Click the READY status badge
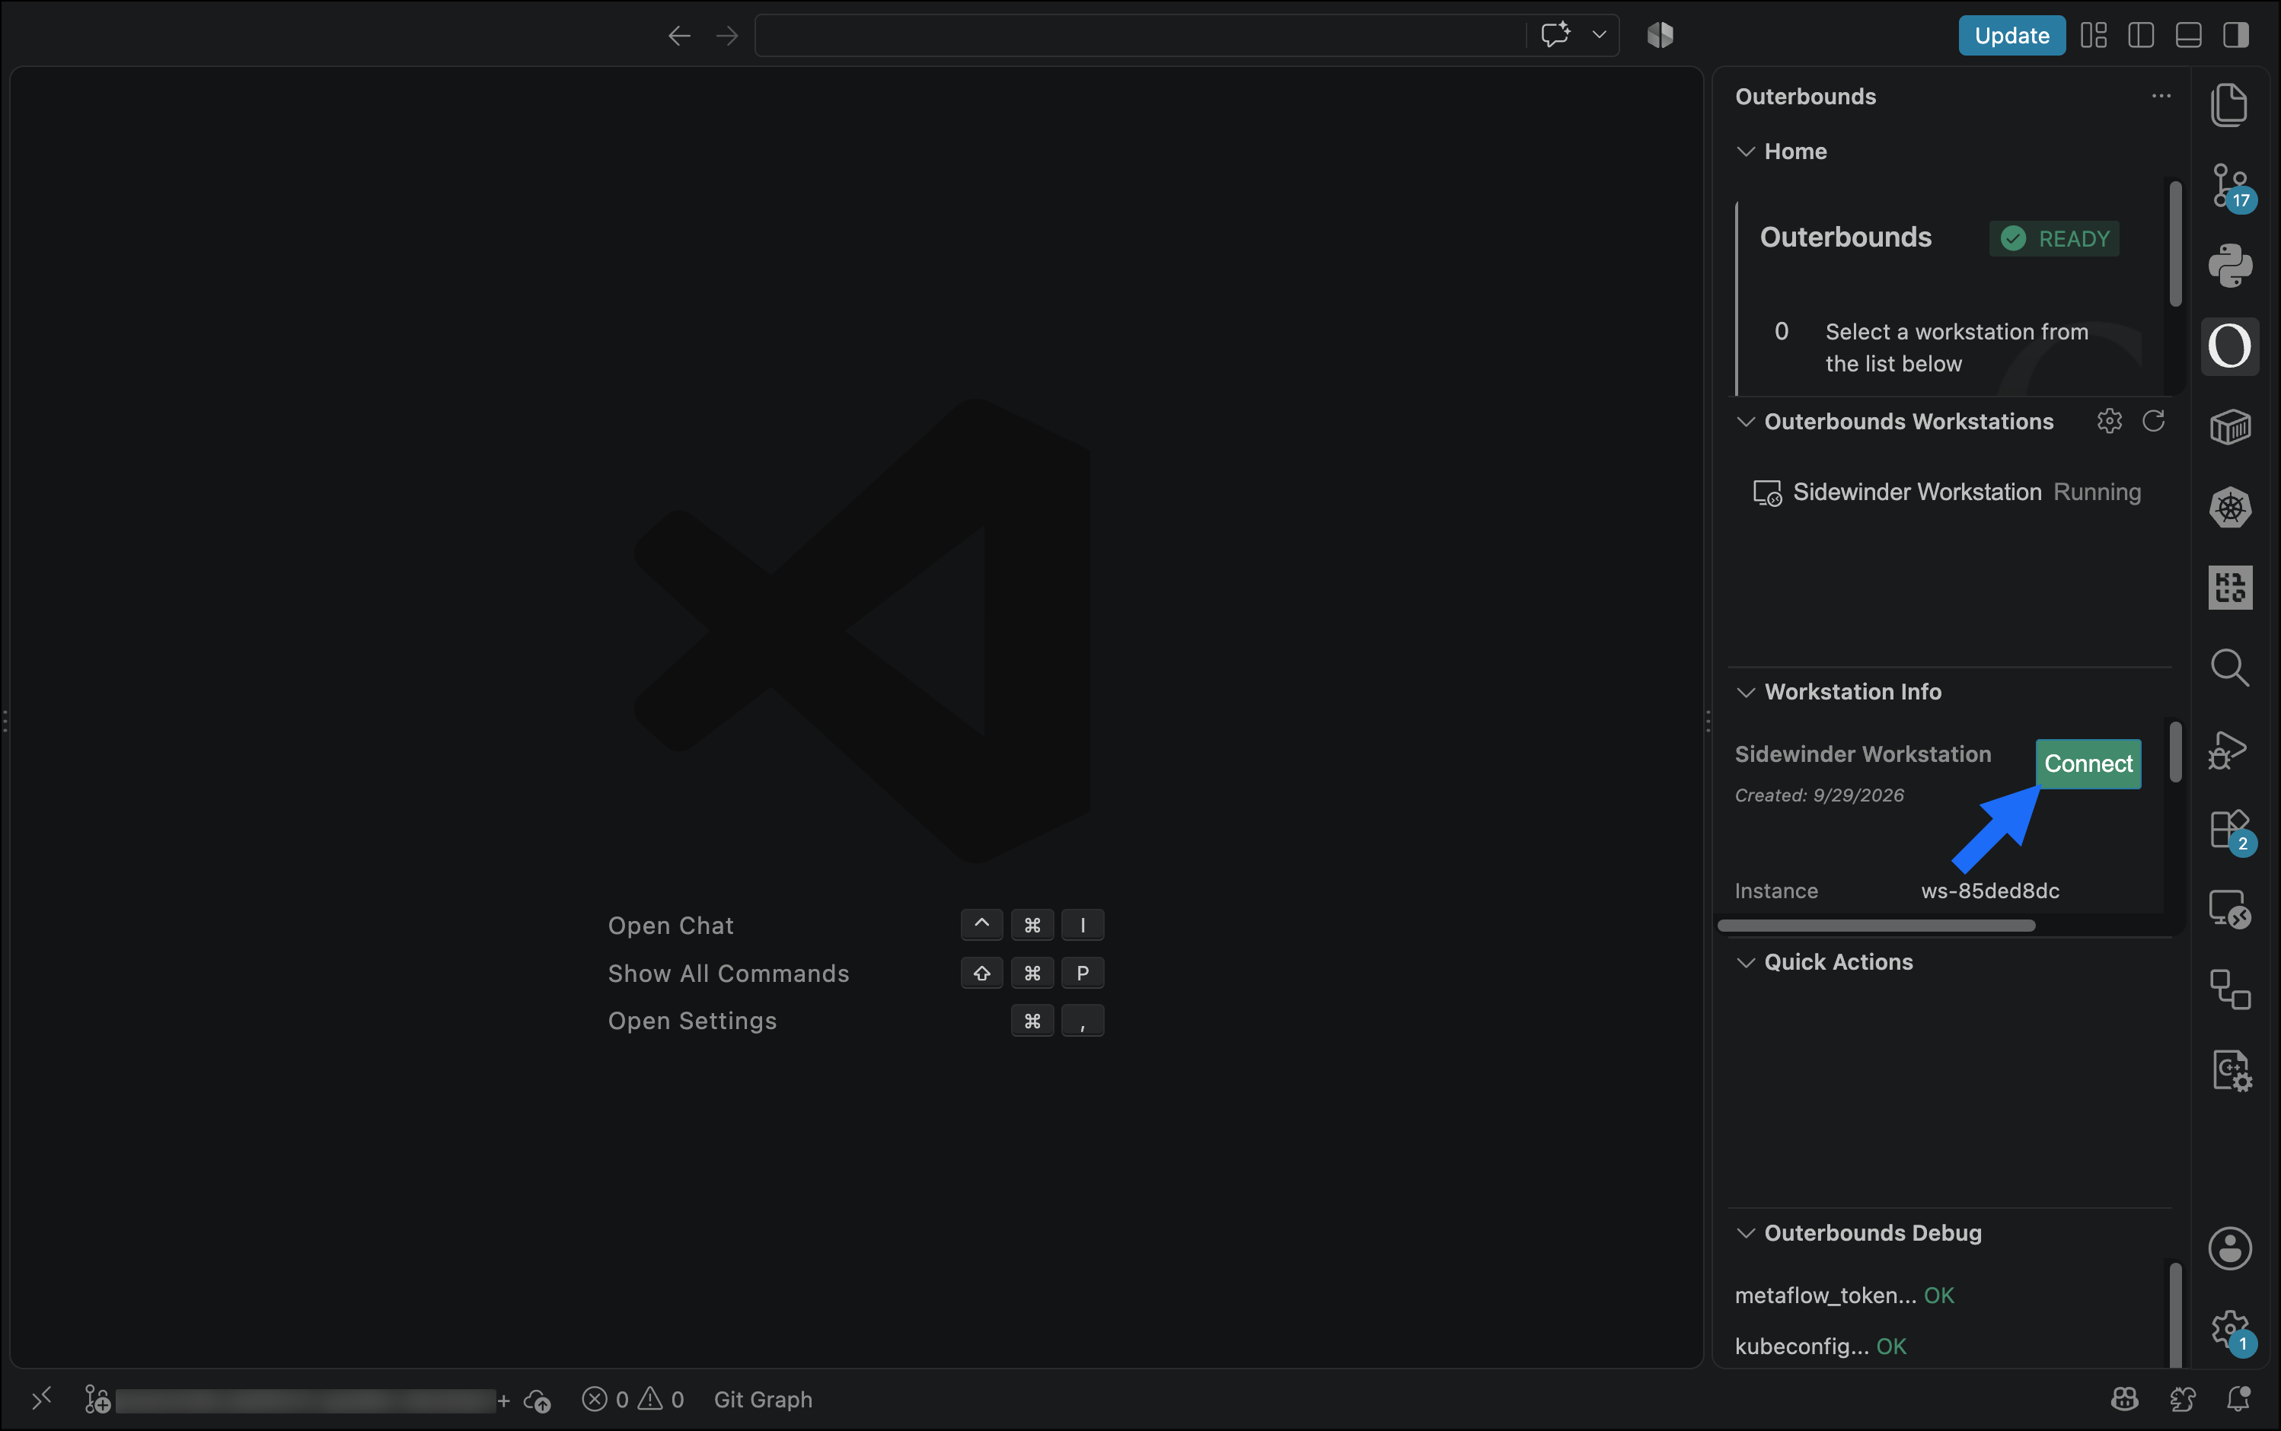Viewport: 2281px width, 1431px height. point(2054,238)
